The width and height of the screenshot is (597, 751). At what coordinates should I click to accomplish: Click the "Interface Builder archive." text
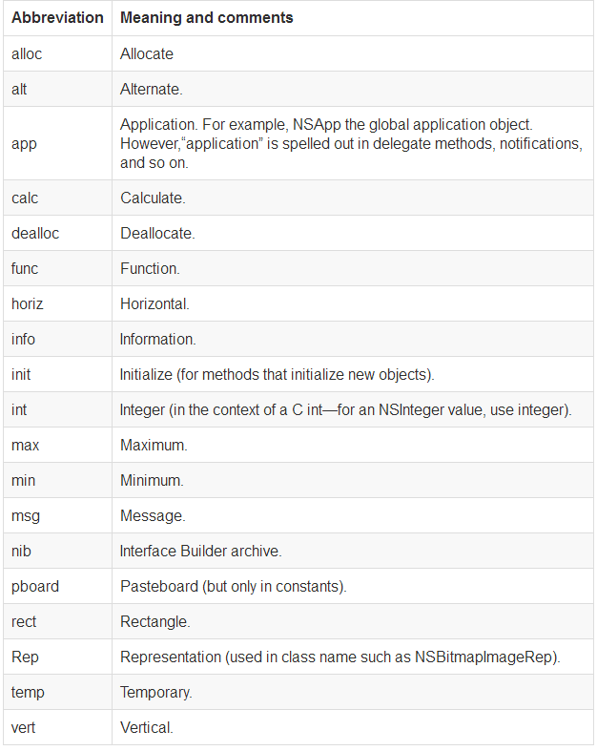(200, 551)
